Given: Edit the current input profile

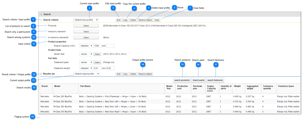Looking at the screenshot, I should point(119,20).
